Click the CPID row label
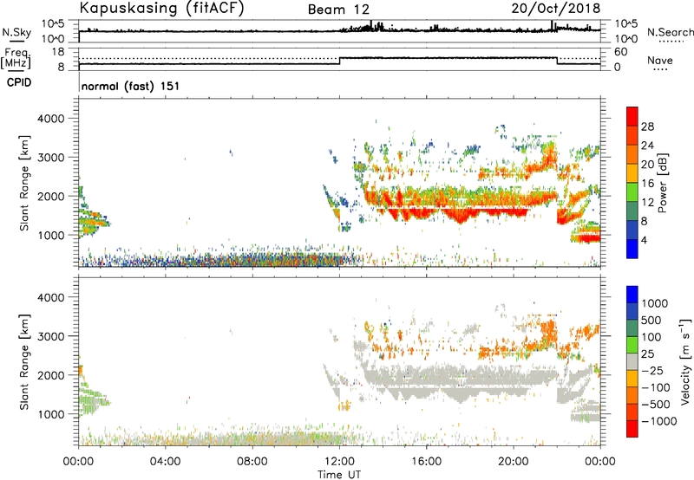Image resolution: width=694 pixels, height=480 pixels. [x=19, y=82]
